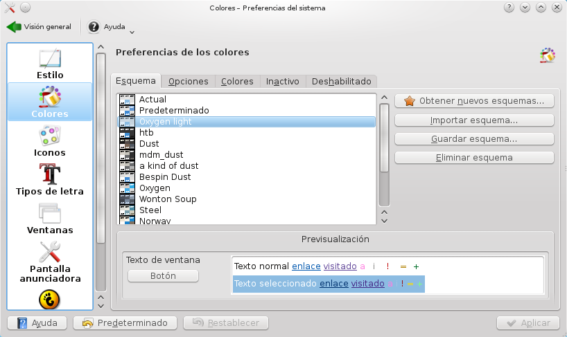Click the sidebar bottom scroll down arrow
Viewport: 567px width, 337px height.
click(x=101, y=306)
